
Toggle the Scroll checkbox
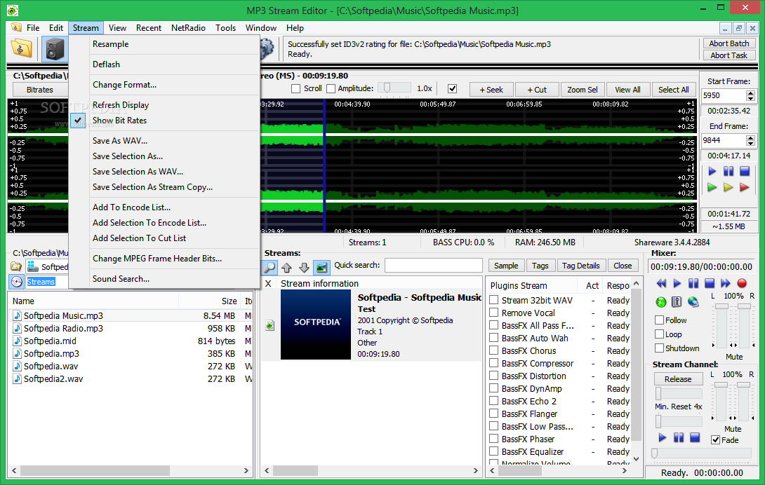pyautogui.click(x=295, y=89)
